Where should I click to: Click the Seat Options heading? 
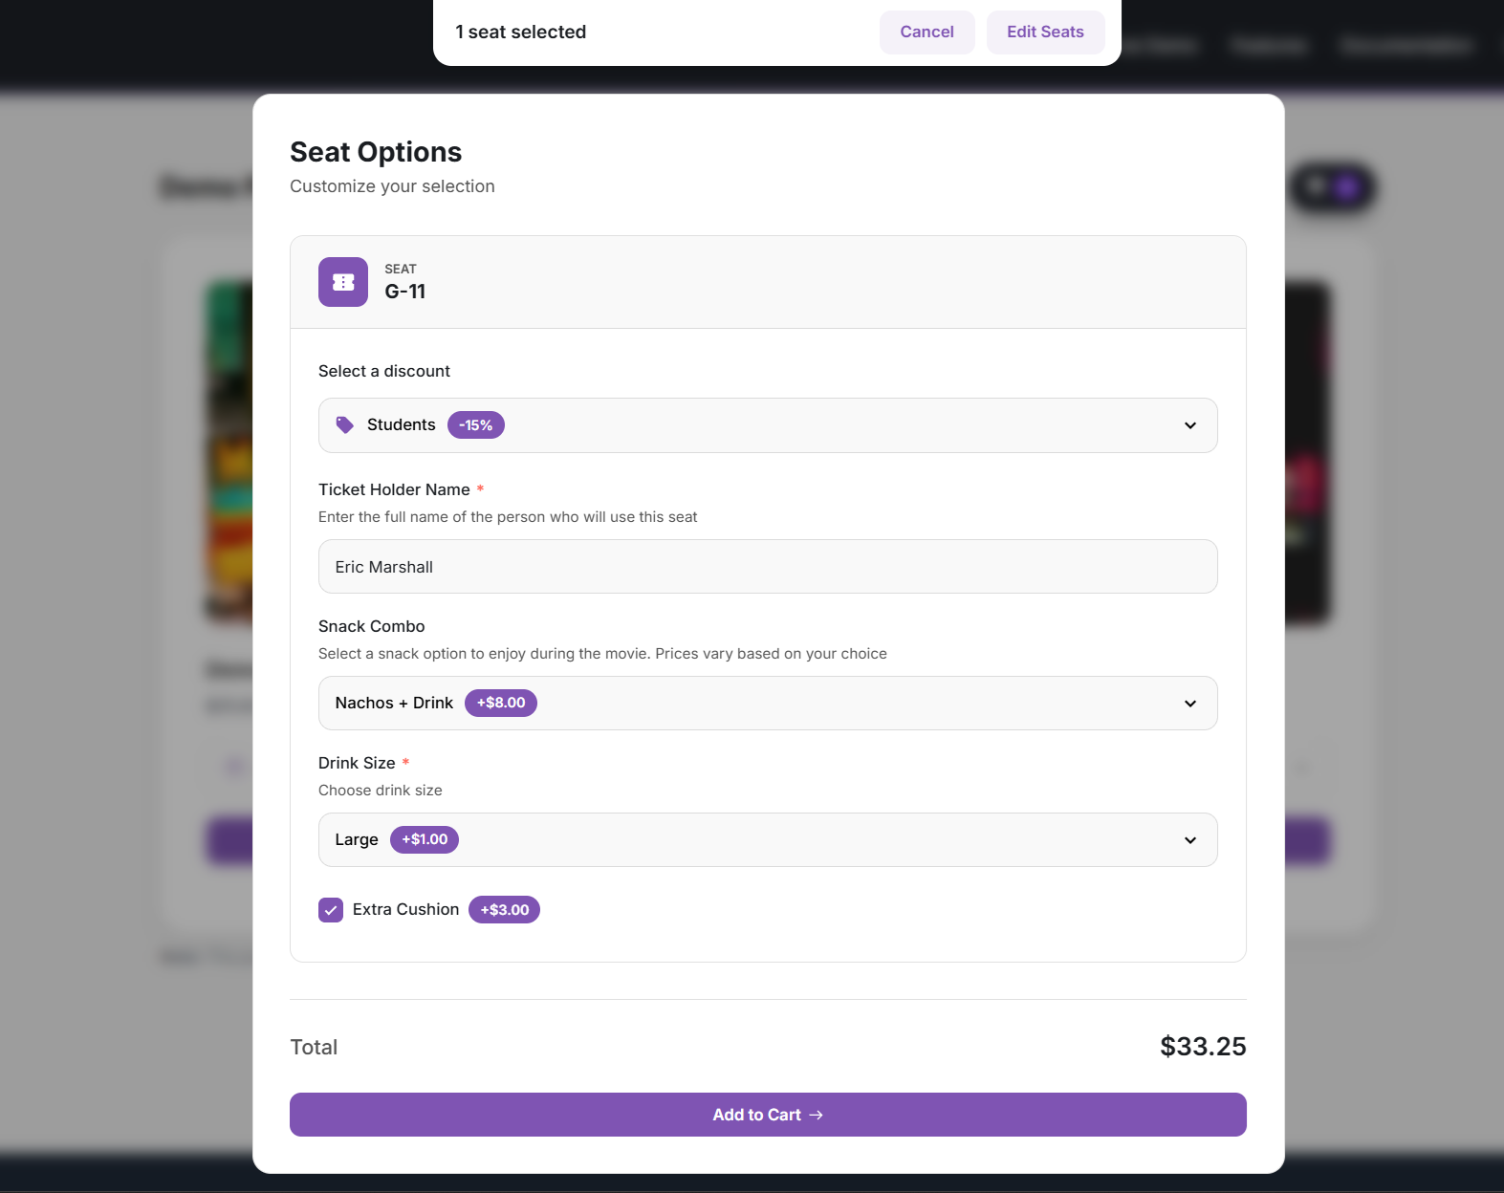pos(376,152)
